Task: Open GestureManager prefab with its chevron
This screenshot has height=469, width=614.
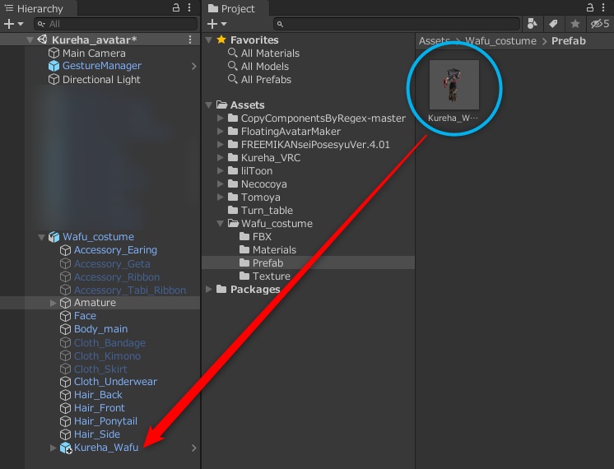Action: (x=194, y=66)
